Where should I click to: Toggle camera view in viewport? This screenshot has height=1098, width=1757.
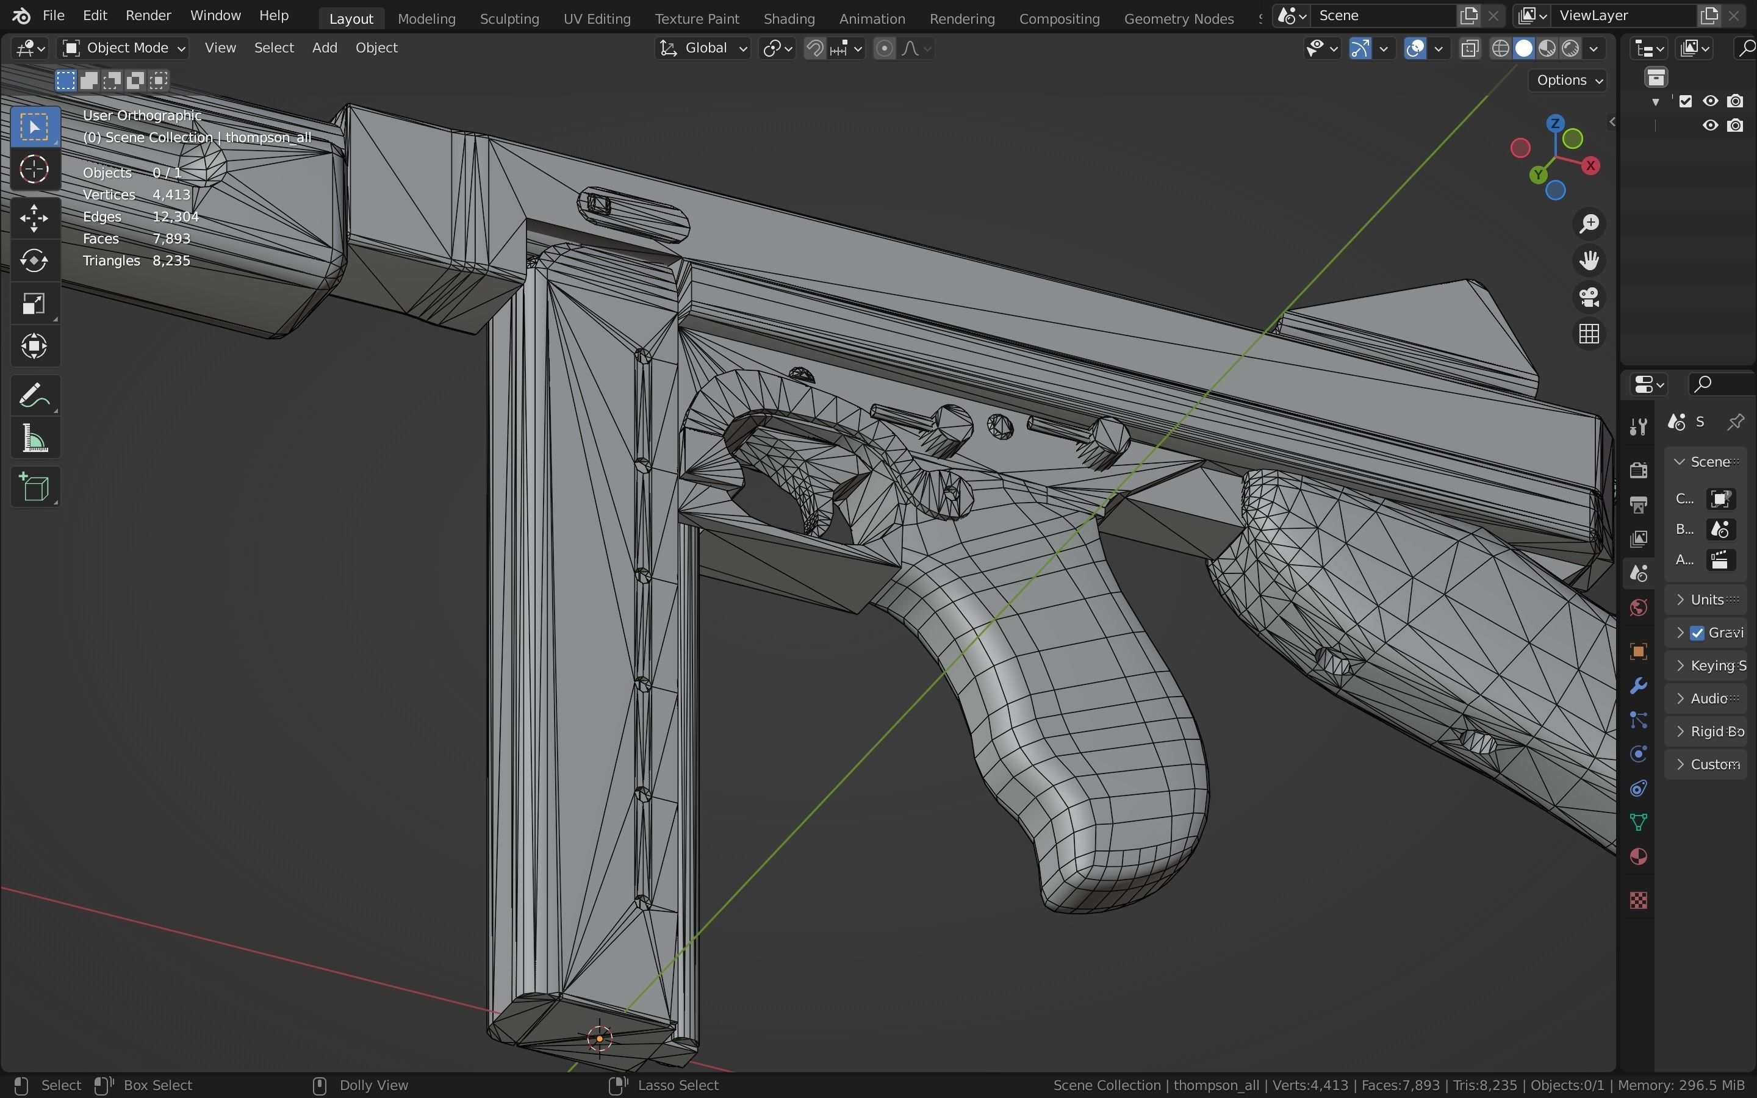[x=1589, y=297]
